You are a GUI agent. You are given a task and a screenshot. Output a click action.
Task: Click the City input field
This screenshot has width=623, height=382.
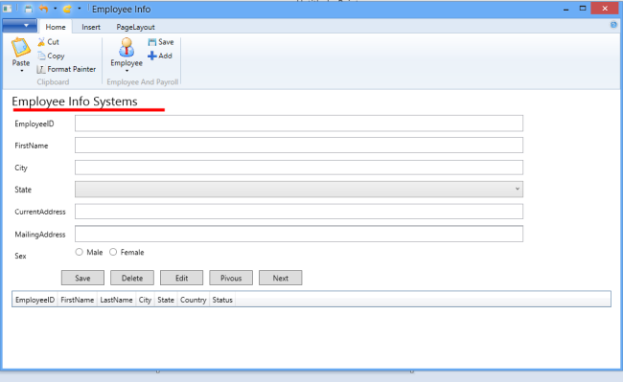point(299,168)
